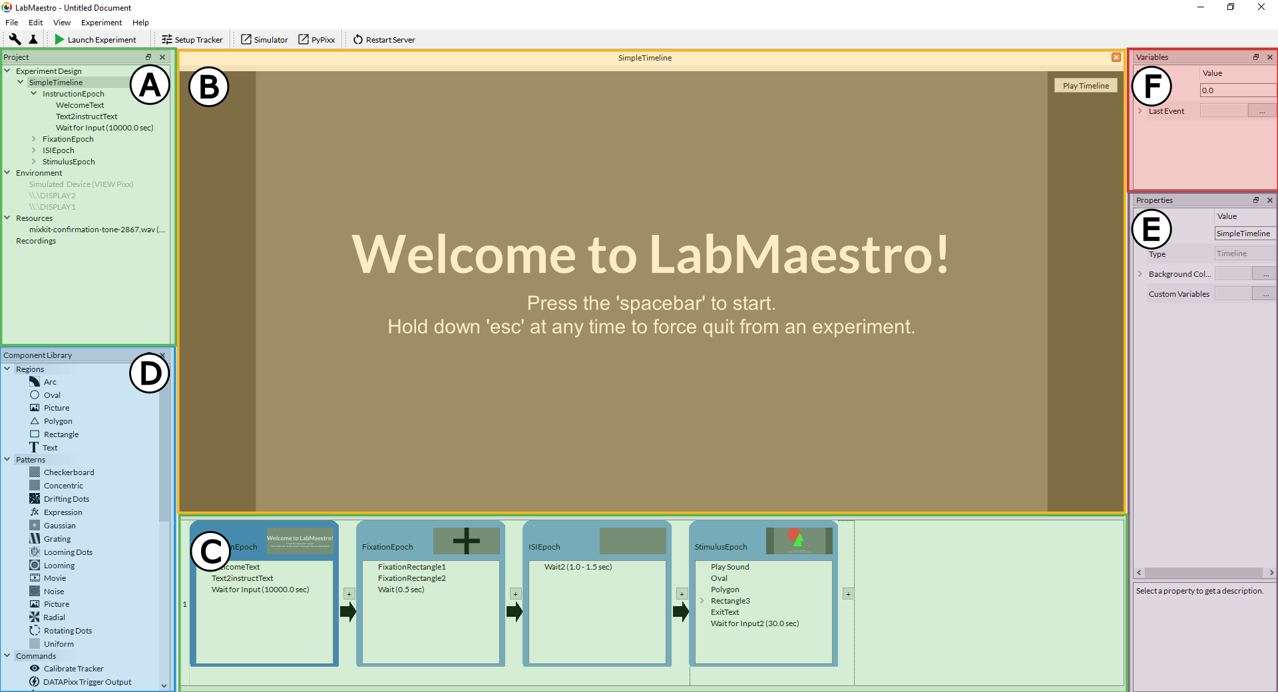Click the flask icon in toolbar
The image size is (1278, 692).
33,39
